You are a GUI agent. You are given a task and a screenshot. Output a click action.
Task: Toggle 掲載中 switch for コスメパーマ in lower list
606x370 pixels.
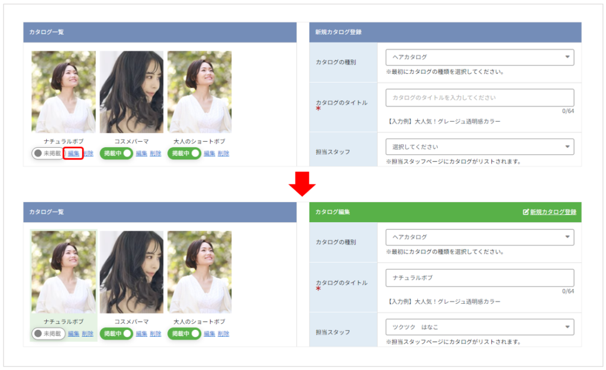[117, 333]
